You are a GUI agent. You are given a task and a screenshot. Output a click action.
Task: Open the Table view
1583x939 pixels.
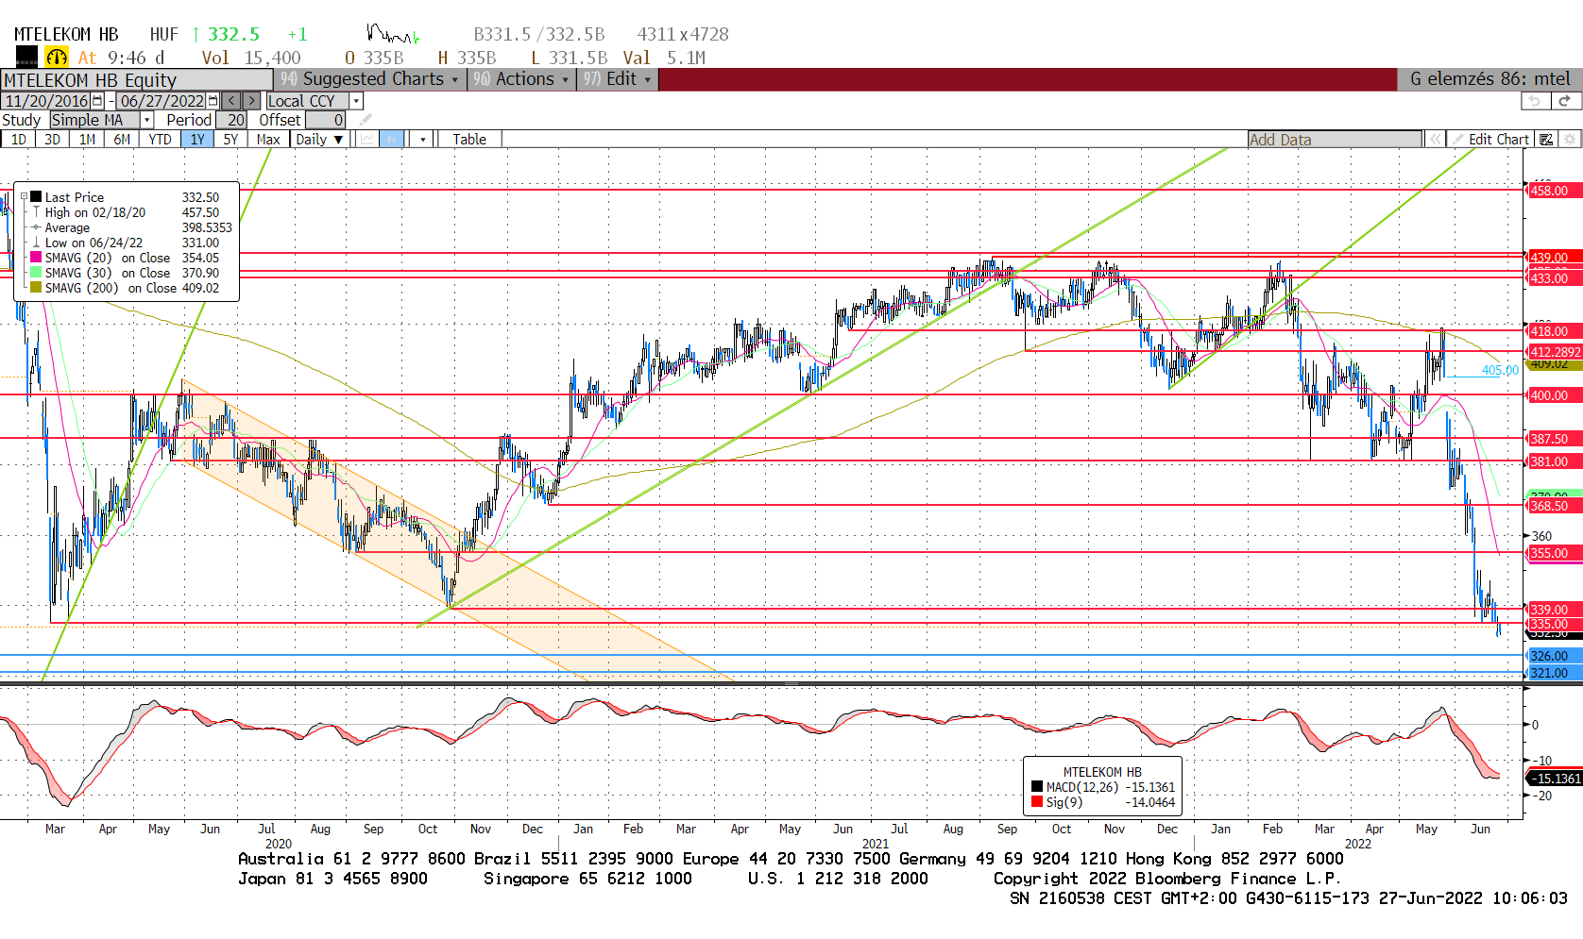tap(469, 140)
